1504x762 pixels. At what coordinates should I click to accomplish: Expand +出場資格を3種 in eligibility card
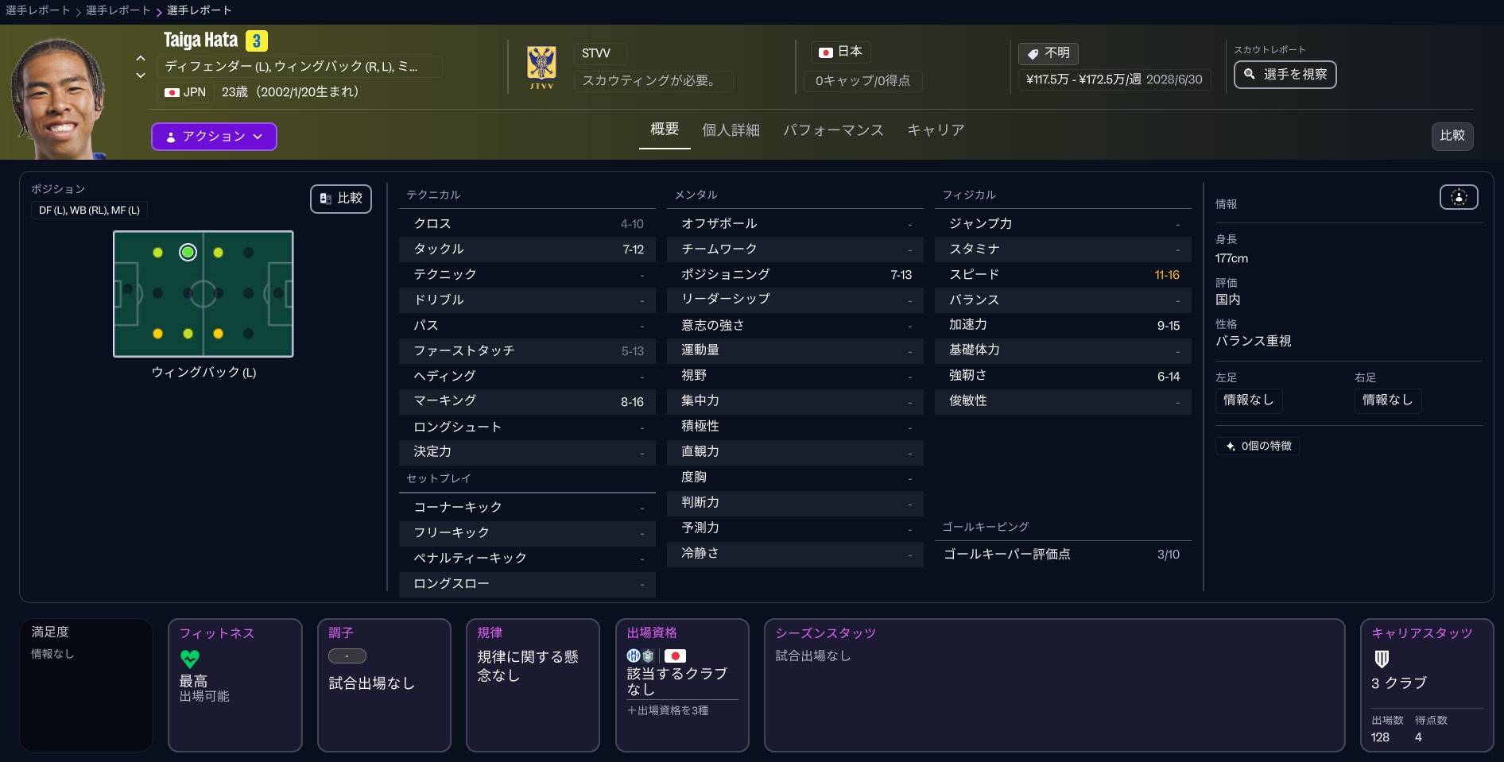point(668,710)
